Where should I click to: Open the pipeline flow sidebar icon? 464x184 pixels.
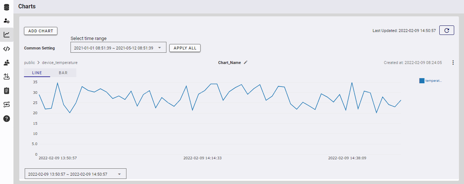7,104
